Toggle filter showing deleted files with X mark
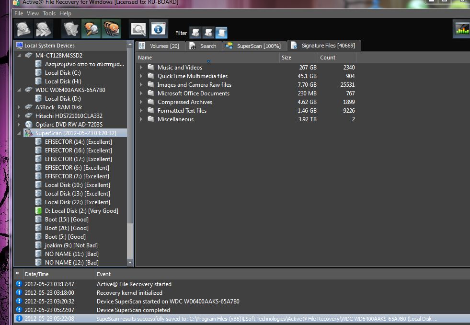 pyautogui.click(x=208, y=33)
